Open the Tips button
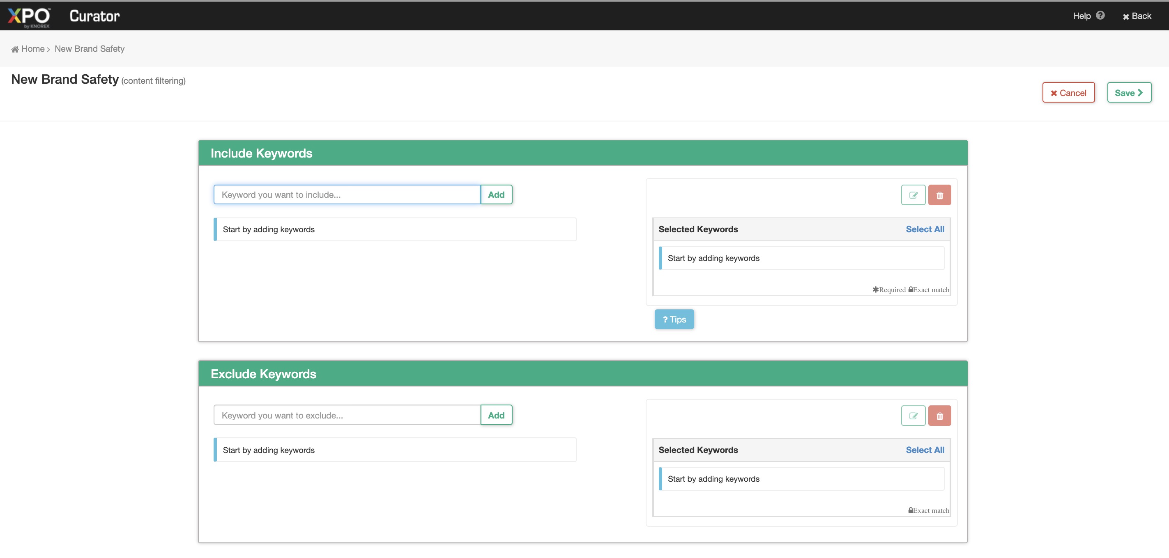This screenshot has width=1169, height=558. (674, 319)
